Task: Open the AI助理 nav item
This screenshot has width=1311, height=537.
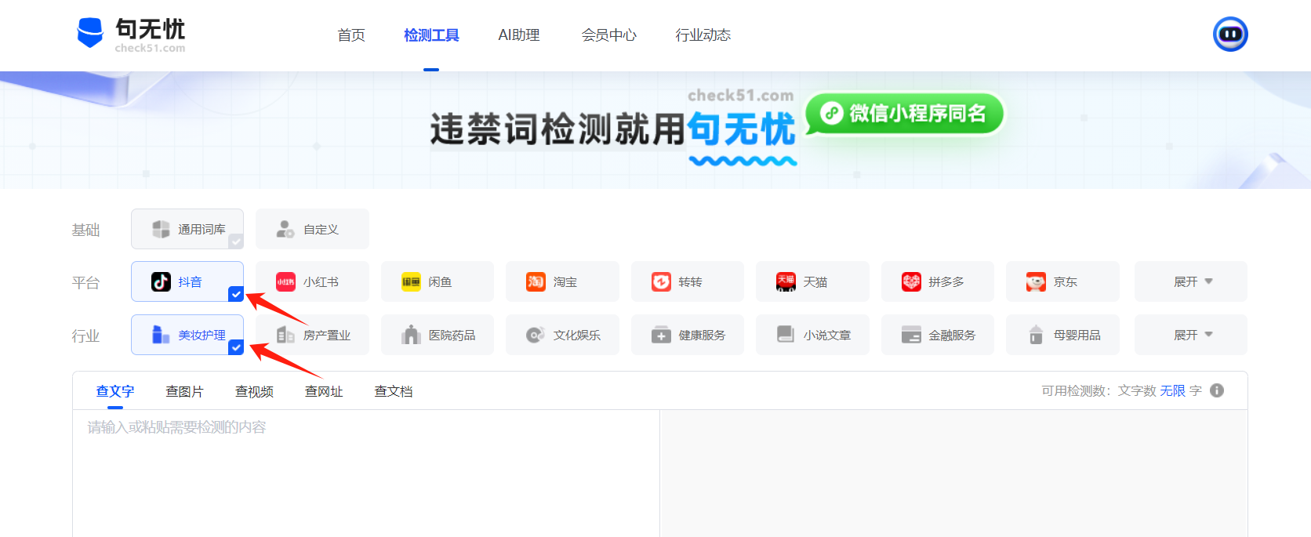Action: click(519, 35)
